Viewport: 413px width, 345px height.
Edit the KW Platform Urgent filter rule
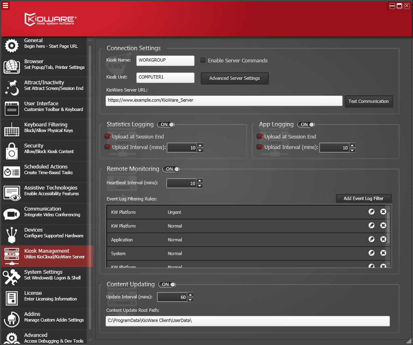[x=371, y=212]
